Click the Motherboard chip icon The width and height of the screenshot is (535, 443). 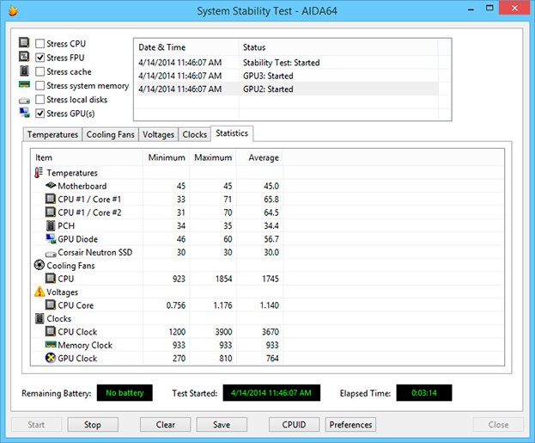pyautogui.click(x=51, y=186)
